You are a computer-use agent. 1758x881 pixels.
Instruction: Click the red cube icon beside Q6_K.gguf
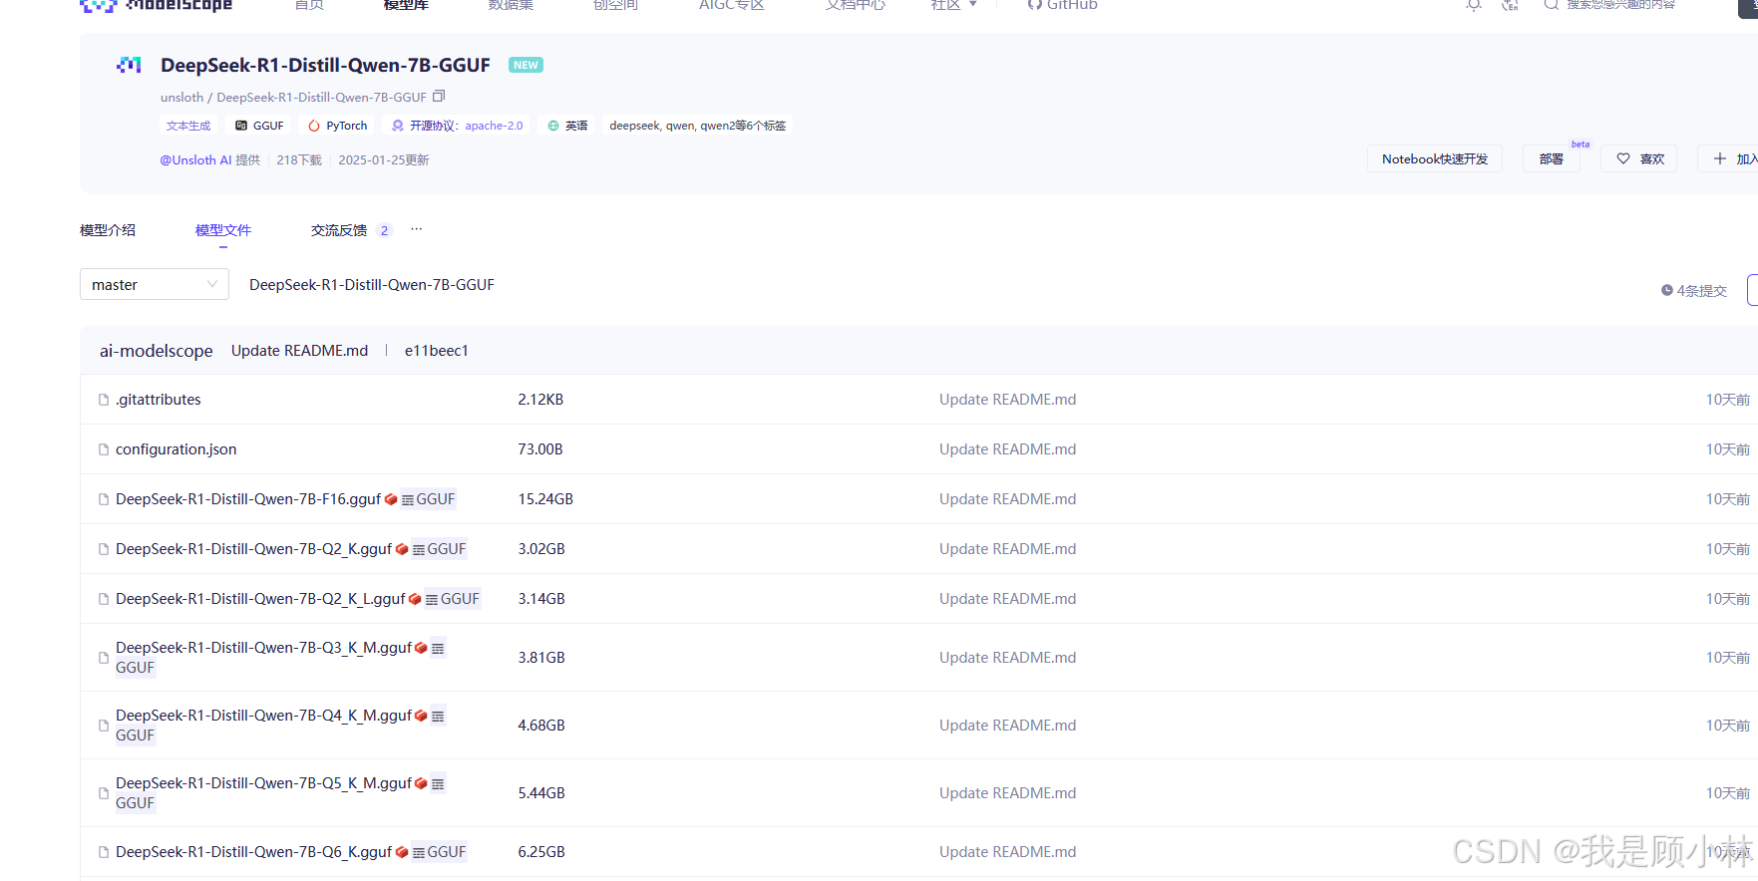402,852
